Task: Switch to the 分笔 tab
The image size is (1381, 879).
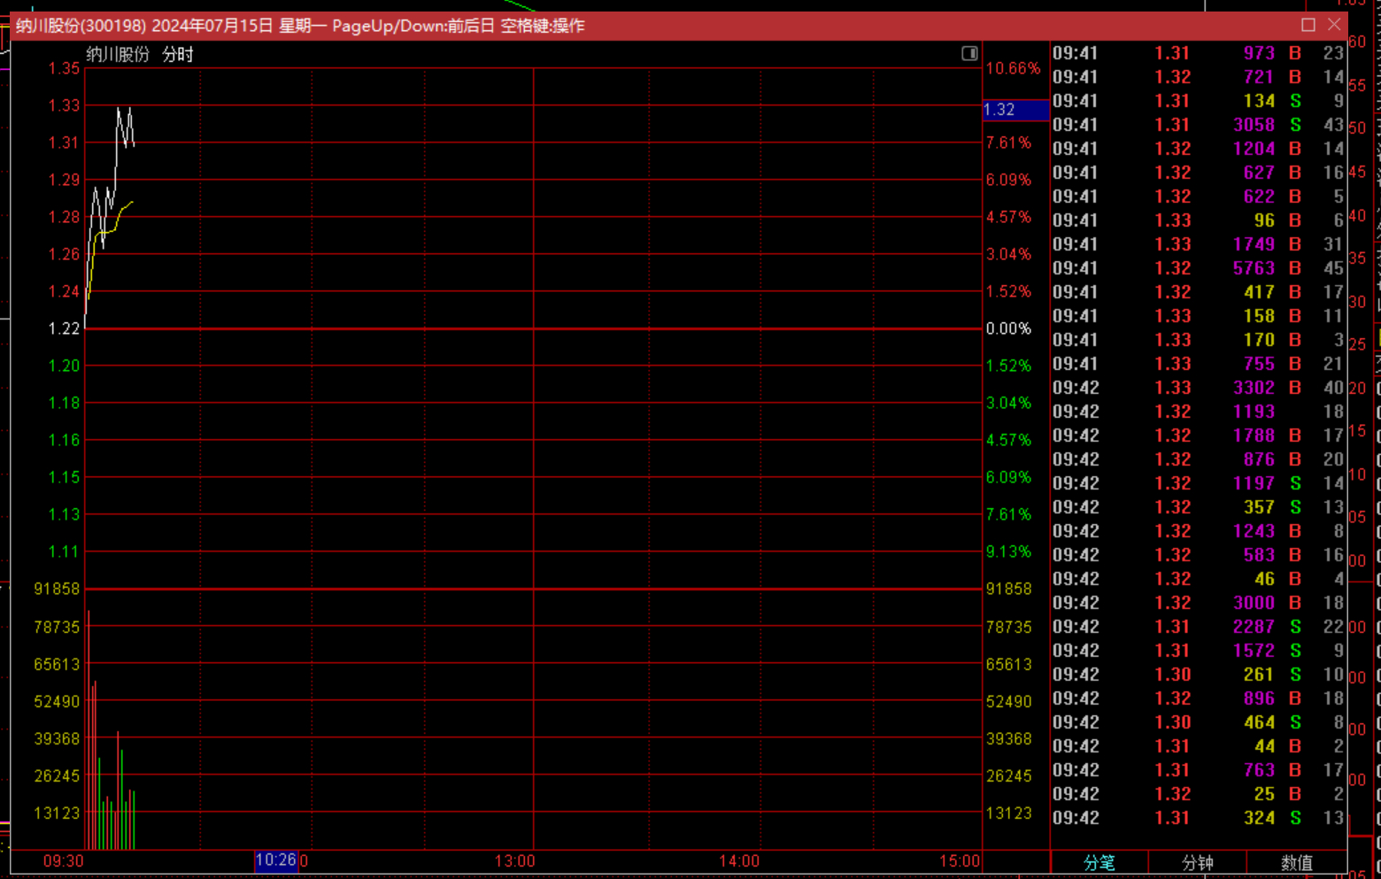Action: tap(1099, 862)
